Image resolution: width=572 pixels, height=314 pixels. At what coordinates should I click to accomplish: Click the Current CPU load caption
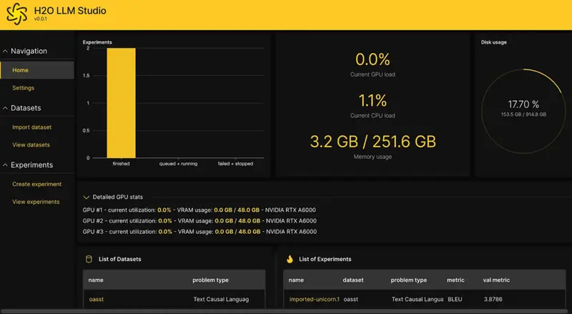click(x=373, y=116)
